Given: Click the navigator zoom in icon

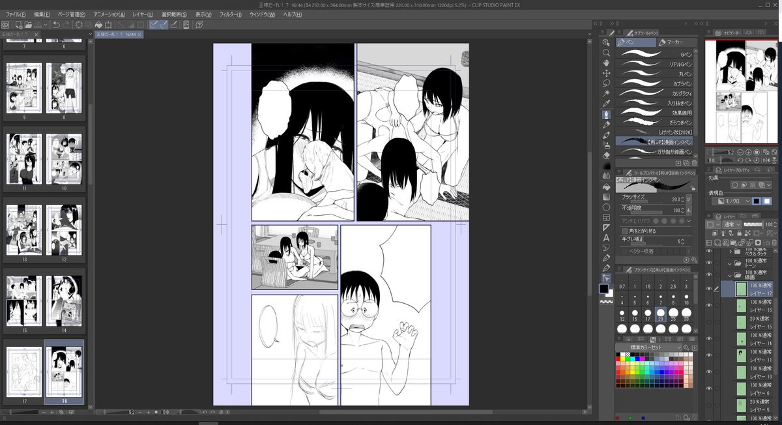Looking at the screenshot, I should (749, 152).
